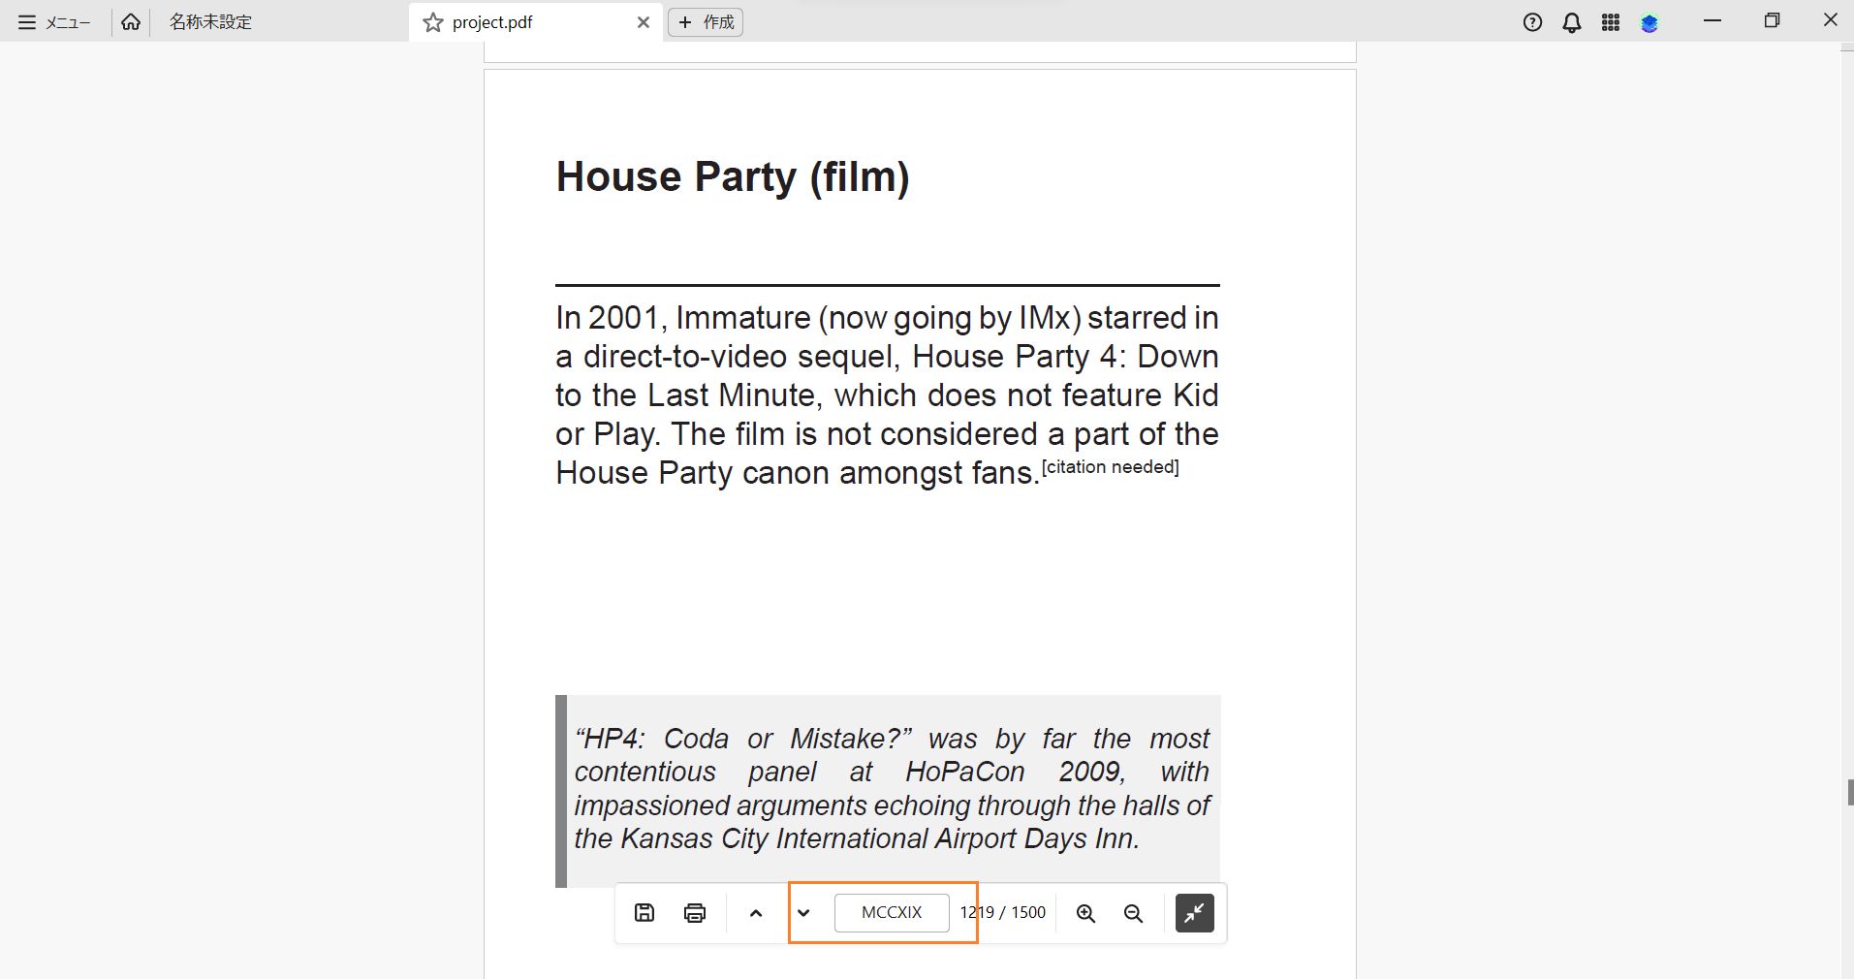Click the [citation needed] superscript

point(1111,467)
